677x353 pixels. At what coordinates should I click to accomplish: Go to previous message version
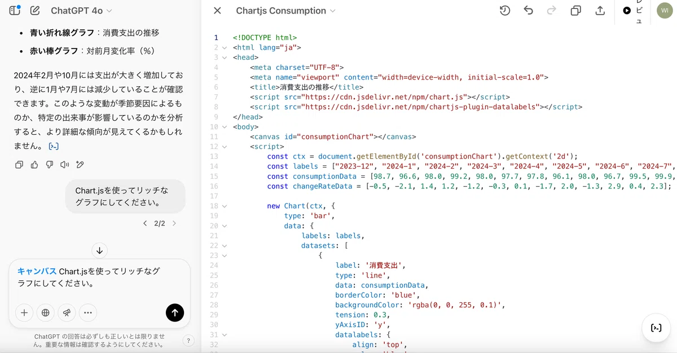click(145, 223)
